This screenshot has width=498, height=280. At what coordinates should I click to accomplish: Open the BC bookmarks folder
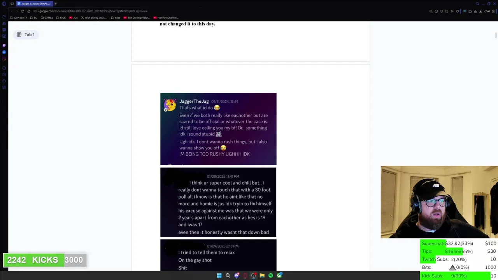(x=33, y=17)
